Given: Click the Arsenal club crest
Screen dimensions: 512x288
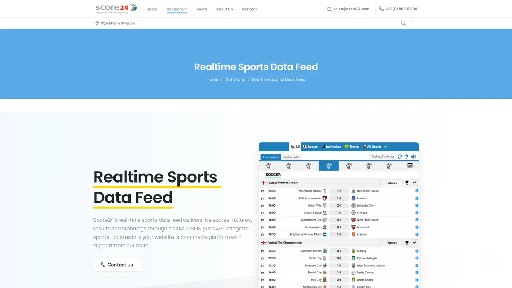Looking at the screenshot, I should tap(353, 234).
